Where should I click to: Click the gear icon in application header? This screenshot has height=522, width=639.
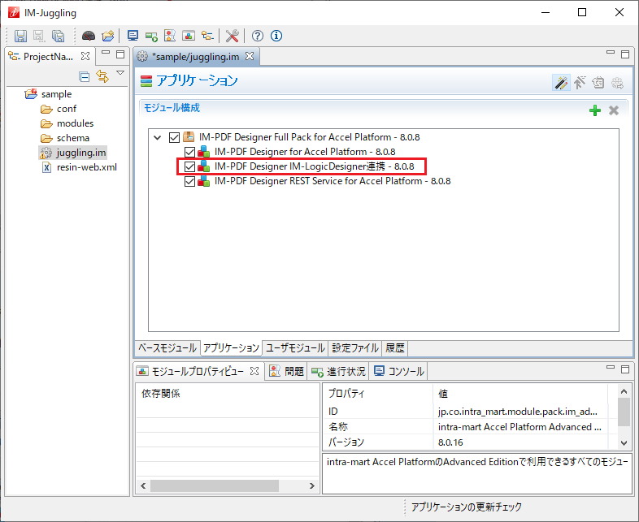(x=617, y=83)
